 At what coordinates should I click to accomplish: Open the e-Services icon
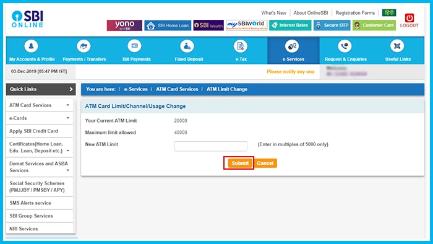[292, 46]
